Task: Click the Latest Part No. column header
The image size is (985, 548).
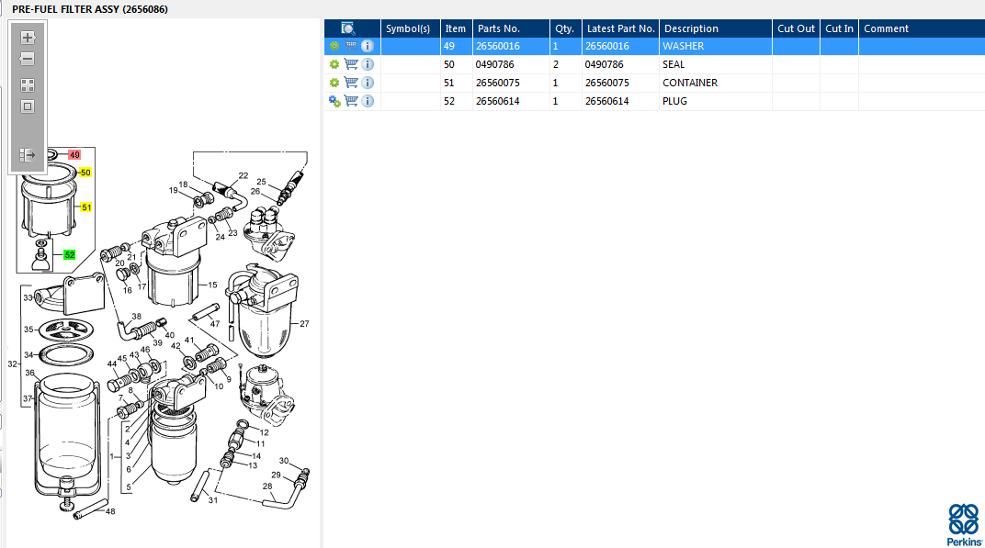Action: (620, 28)
